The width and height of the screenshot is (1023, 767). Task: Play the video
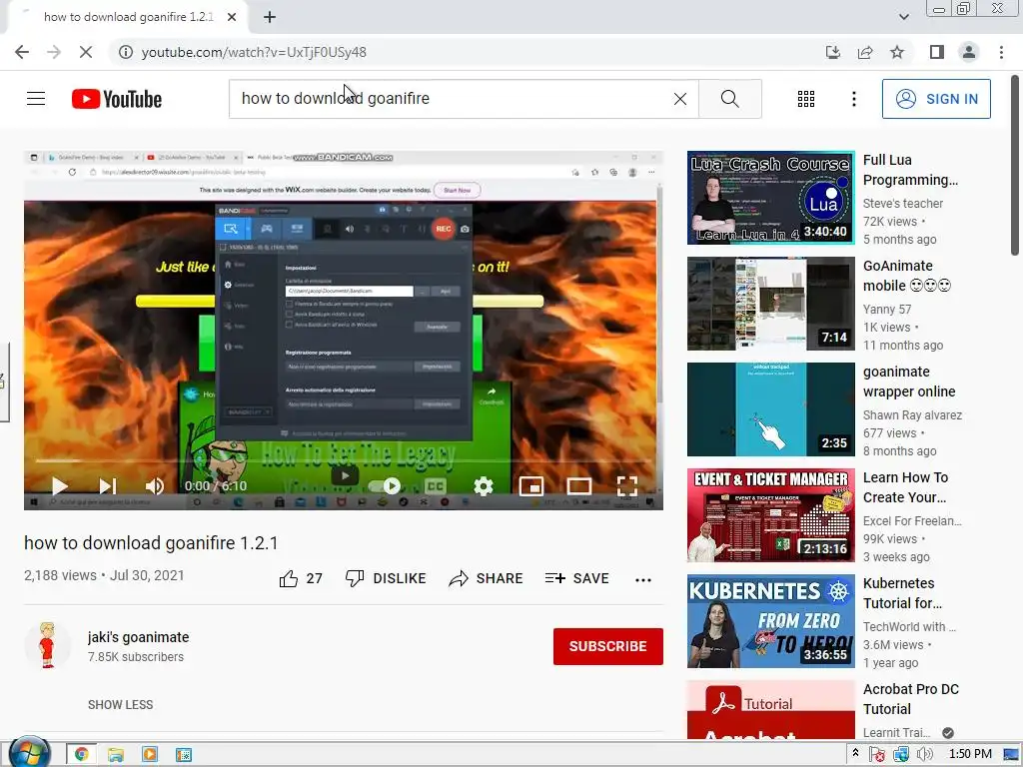[59, 486]
